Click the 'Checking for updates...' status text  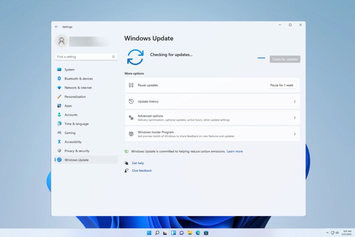(x=171, y=55)
